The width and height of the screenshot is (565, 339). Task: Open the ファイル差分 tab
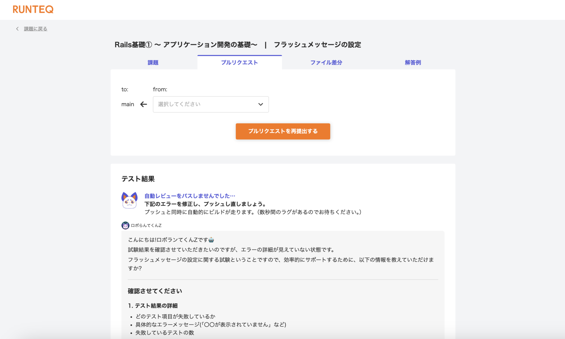click(326, 63)
